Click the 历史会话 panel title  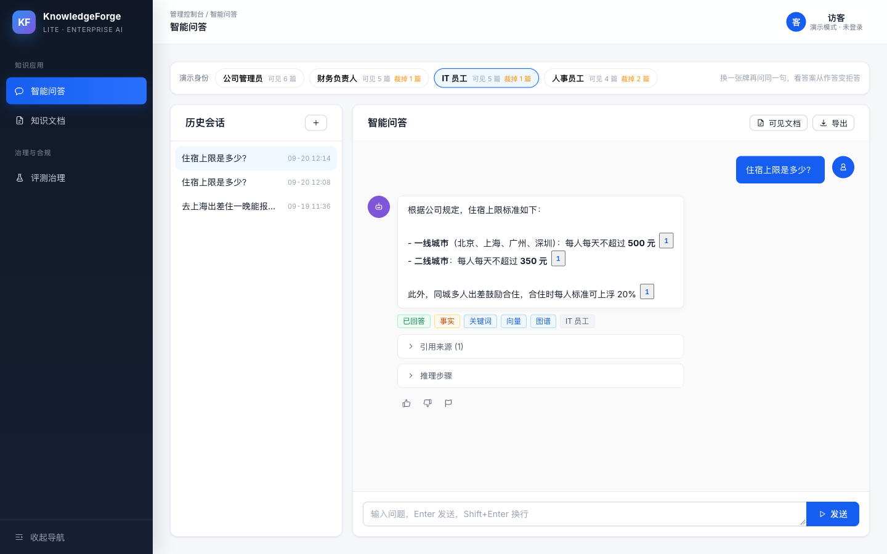[x=205, y=122]
